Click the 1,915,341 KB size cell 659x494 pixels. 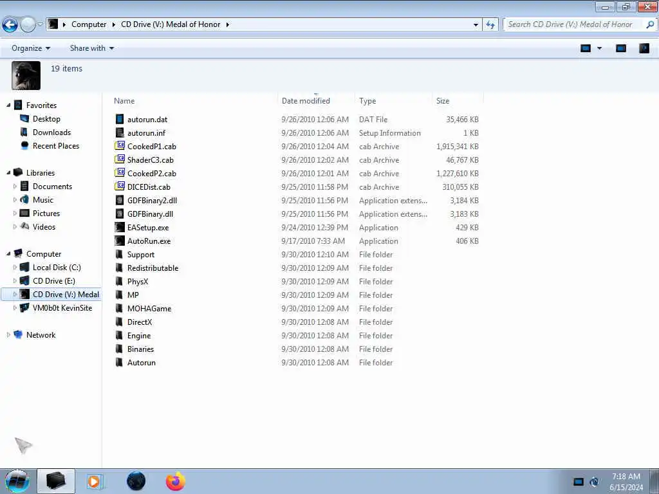tap(458, 147)
